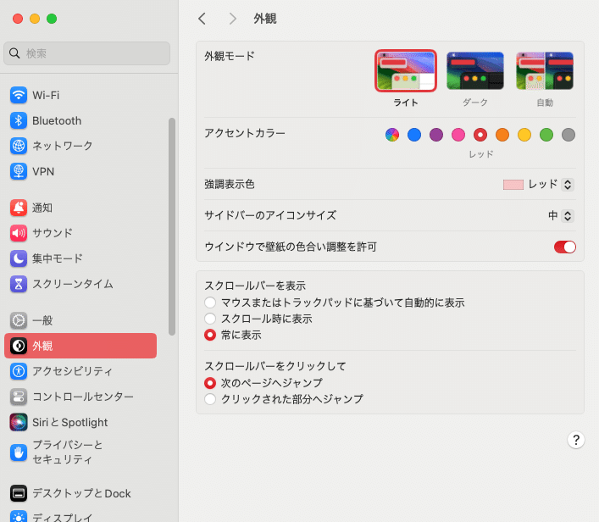Toggle ウインドウで壁紙の色合い調整を許可 switch
Image resolution: width=599 pixels, height=522 pixels.
point(564,247)
